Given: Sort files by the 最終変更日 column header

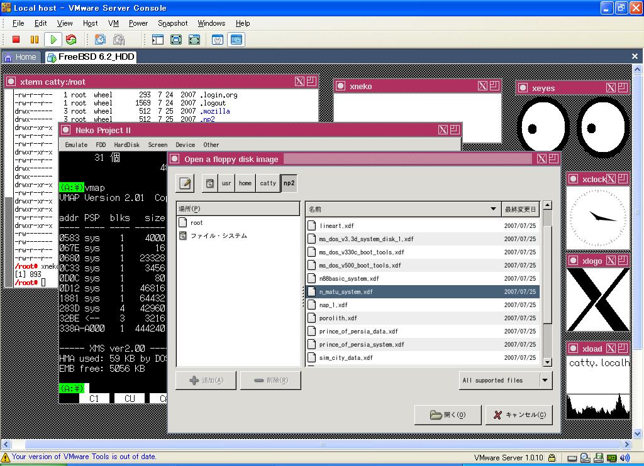Looking at the screenshot, I should pos(520,209).
